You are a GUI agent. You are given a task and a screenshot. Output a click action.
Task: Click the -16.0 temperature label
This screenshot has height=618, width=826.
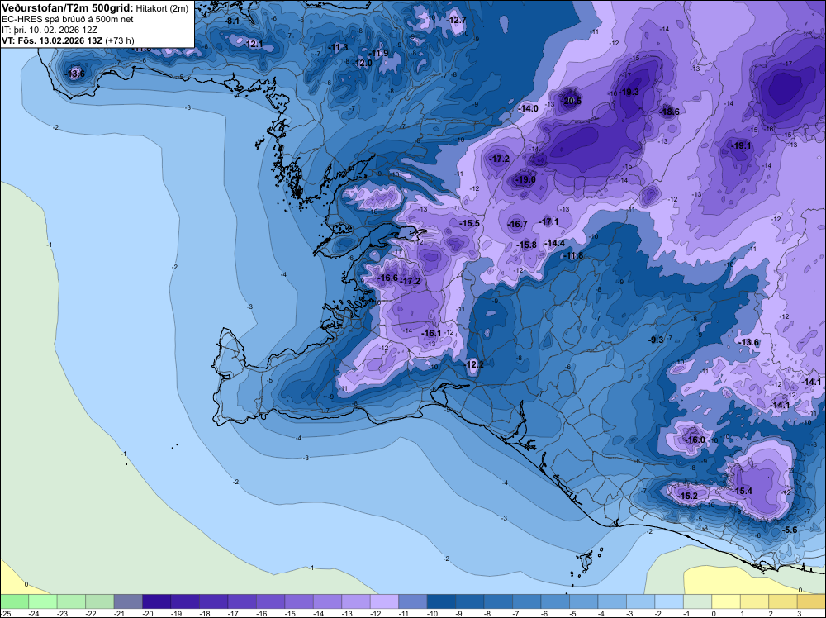[x=695, y=440]
